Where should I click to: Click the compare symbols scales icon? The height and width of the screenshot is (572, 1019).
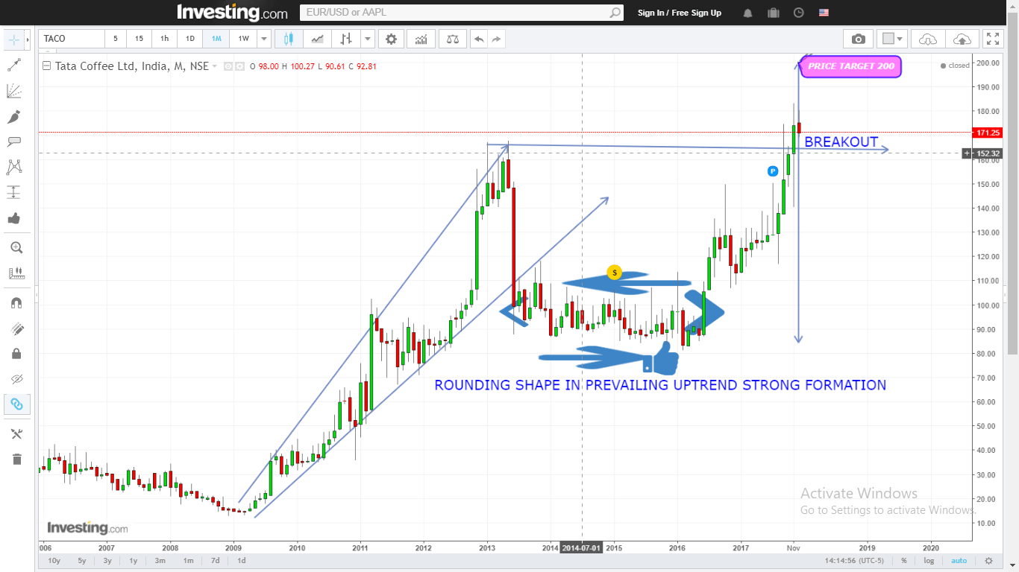[452, 39]
